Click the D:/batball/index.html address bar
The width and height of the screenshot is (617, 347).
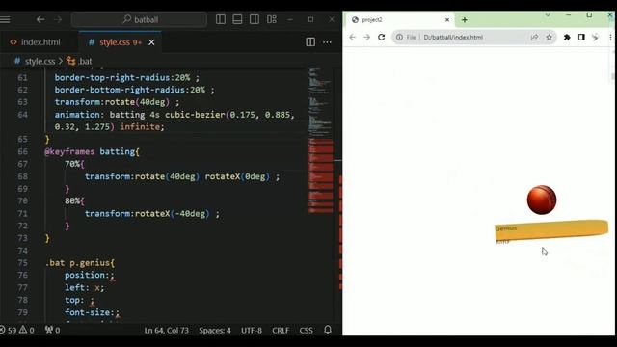click(453, 37)
